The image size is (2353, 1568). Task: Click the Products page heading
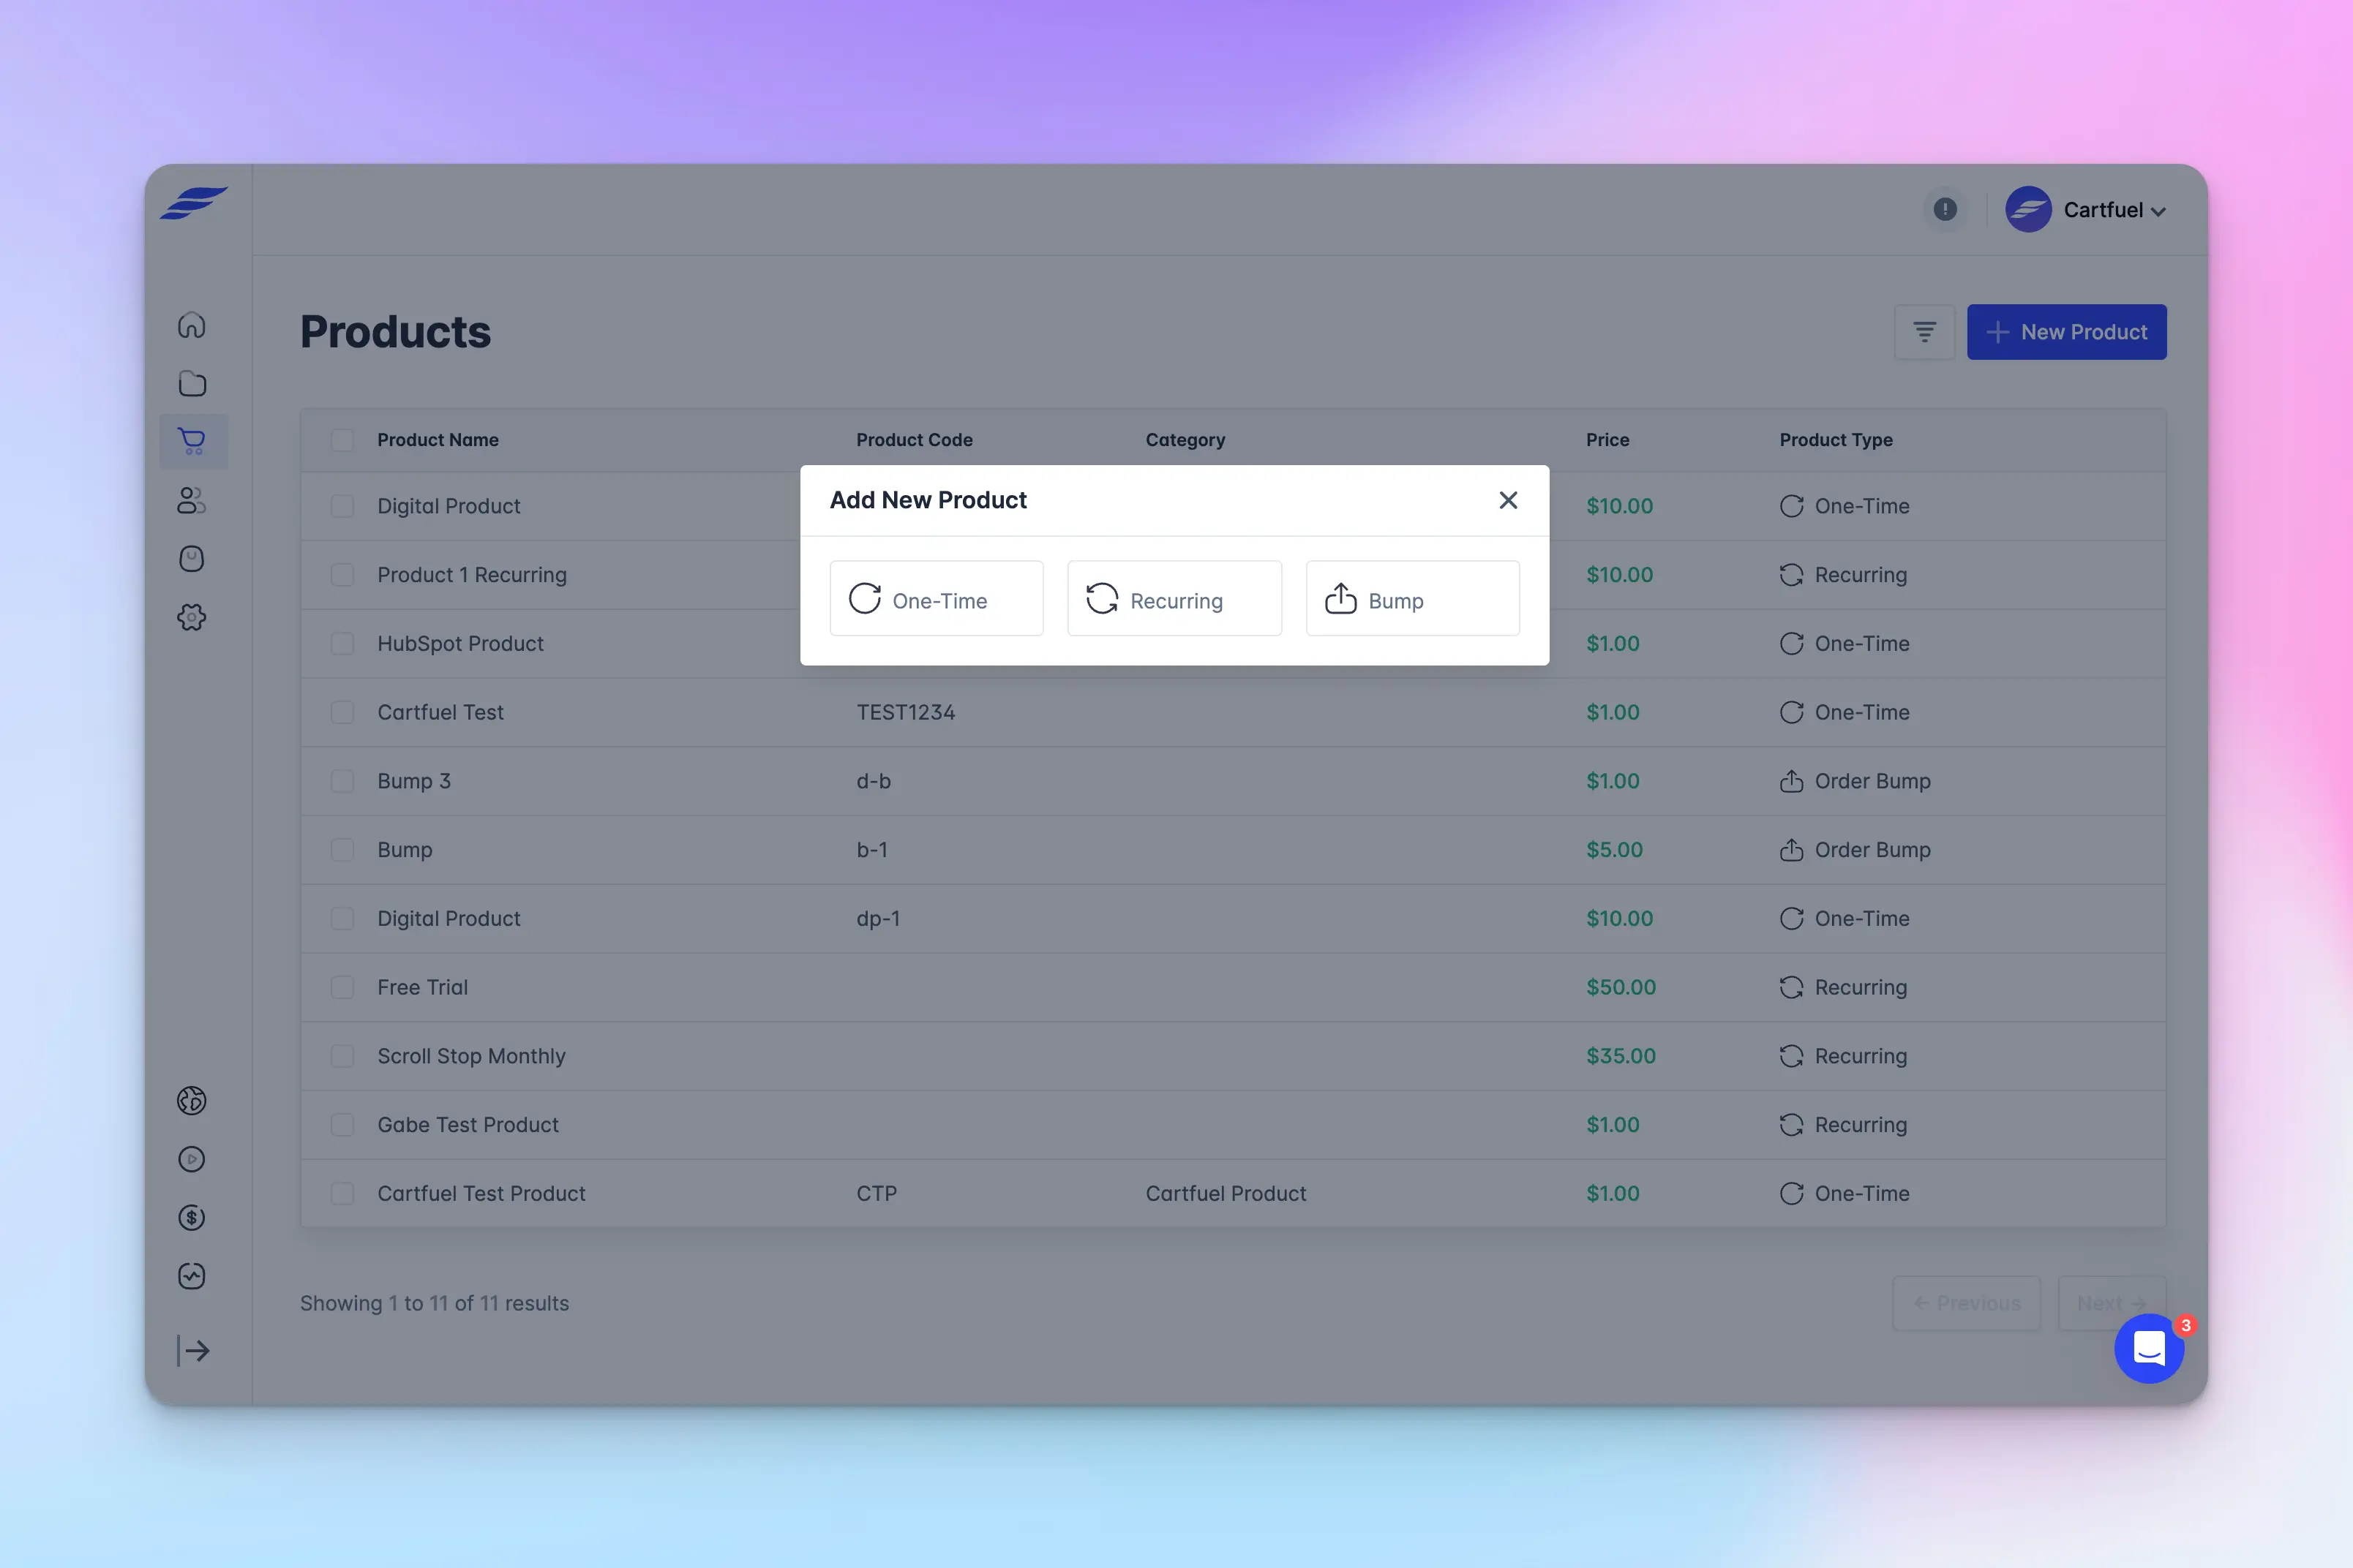click(x=395, y=332)
